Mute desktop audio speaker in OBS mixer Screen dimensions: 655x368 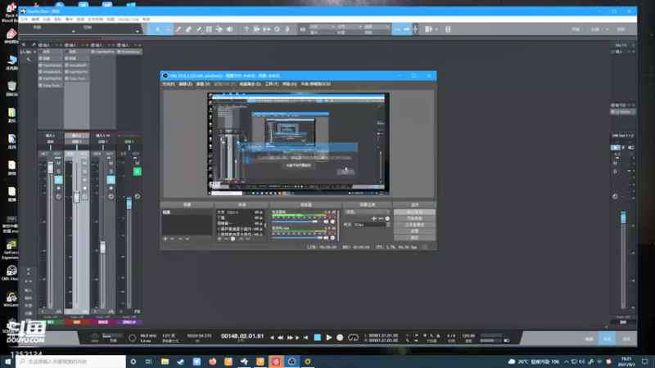click(326, 222)
